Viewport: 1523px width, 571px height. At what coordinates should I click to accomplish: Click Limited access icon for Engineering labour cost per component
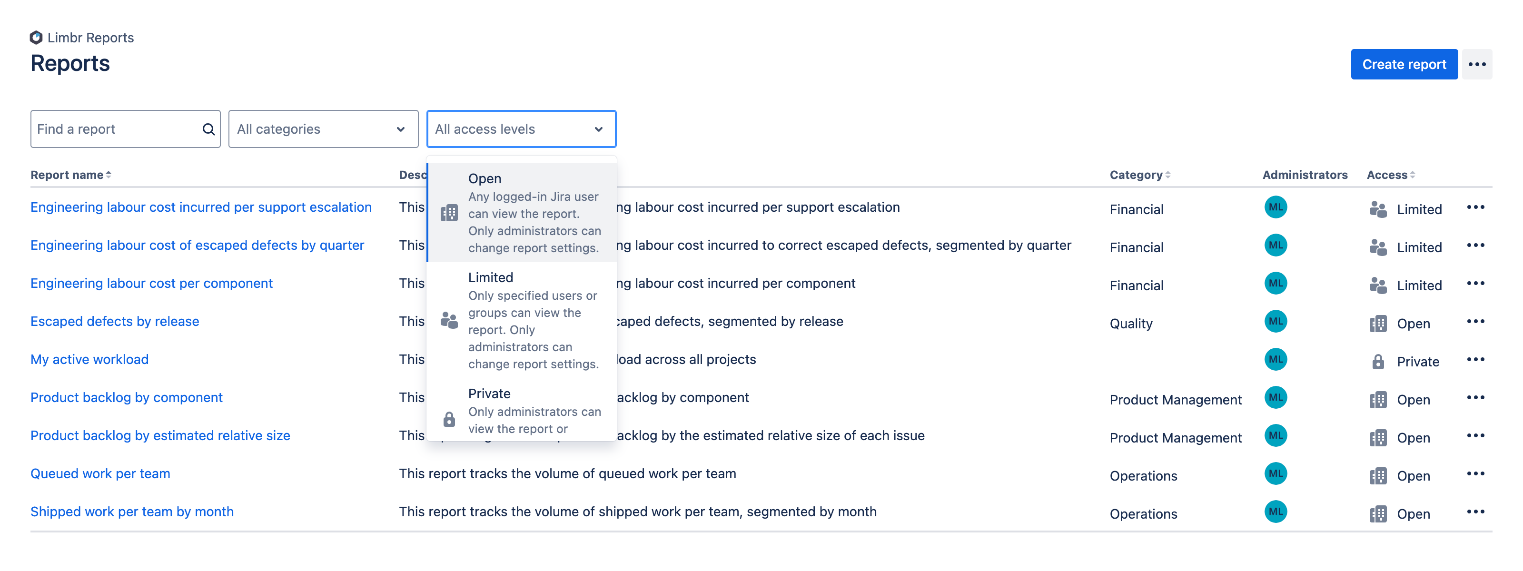[x=1377, y=285]
